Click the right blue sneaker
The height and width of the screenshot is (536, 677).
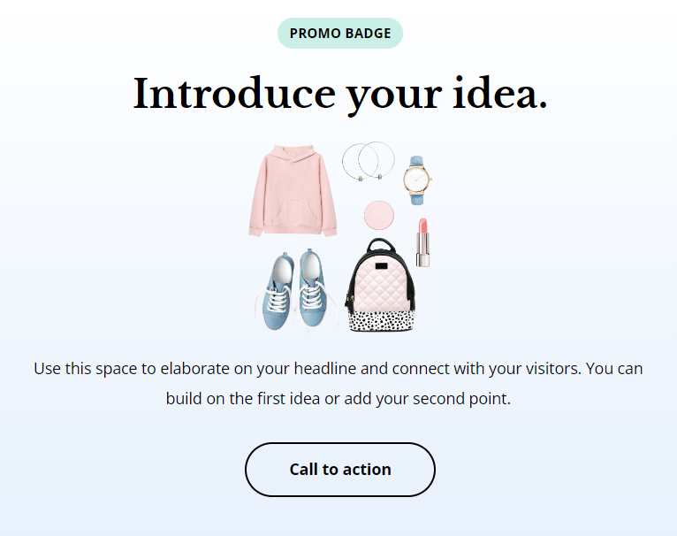click(x=313, y=287)
